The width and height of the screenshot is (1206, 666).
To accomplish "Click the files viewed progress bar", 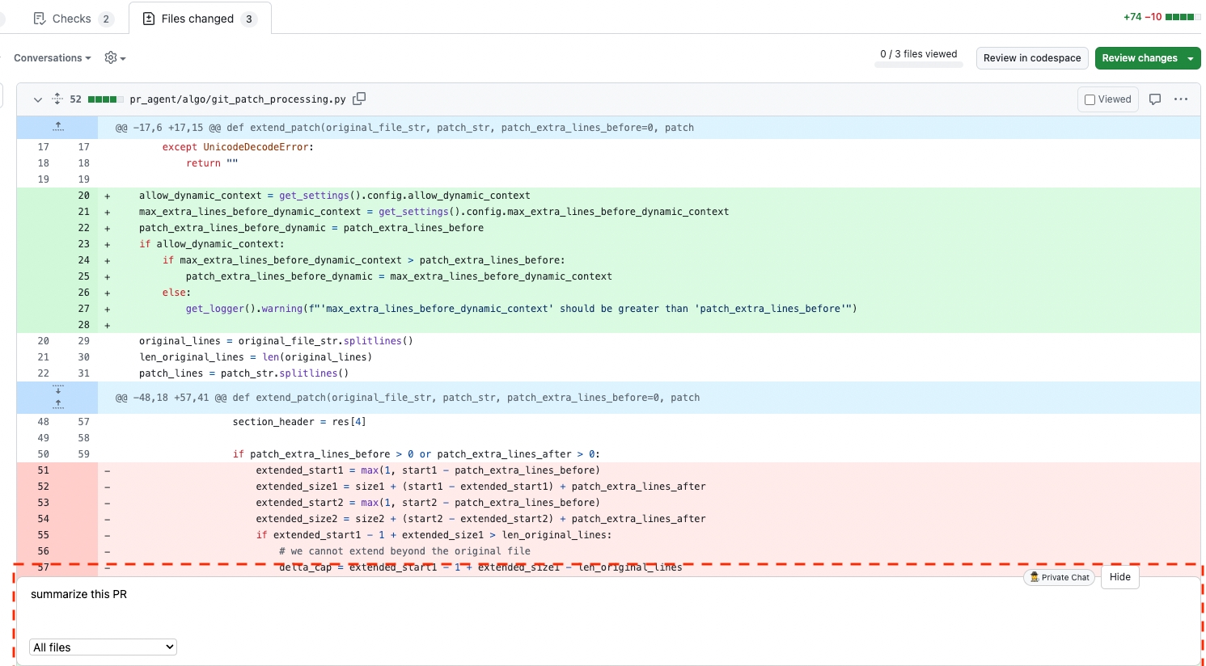I will 918,65.
